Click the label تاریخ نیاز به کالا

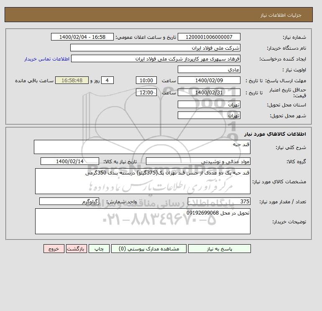[x=120, y=162]
